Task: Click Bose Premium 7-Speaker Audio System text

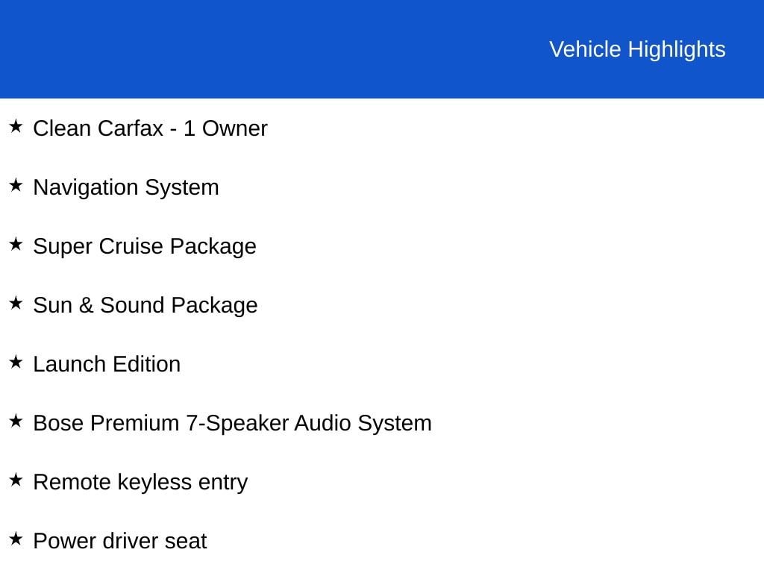Action: click(233, 424)
